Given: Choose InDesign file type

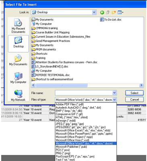Looking at the screenshot, I should [86, 121].
